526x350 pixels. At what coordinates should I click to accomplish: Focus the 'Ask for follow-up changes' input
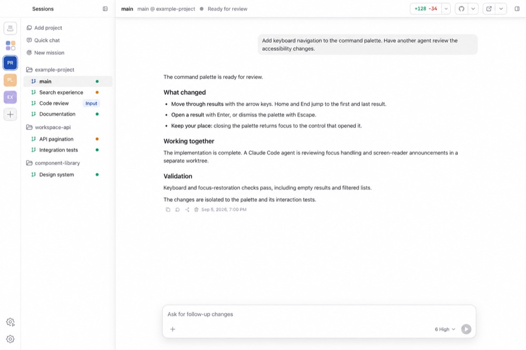tap(319, 314)
